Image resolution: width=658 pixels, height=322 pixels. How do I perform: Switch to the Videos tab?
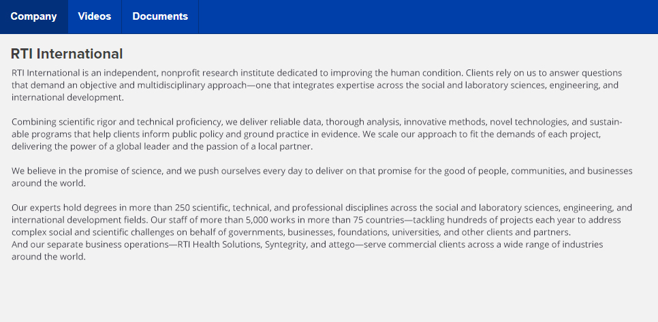click(94, 16)
